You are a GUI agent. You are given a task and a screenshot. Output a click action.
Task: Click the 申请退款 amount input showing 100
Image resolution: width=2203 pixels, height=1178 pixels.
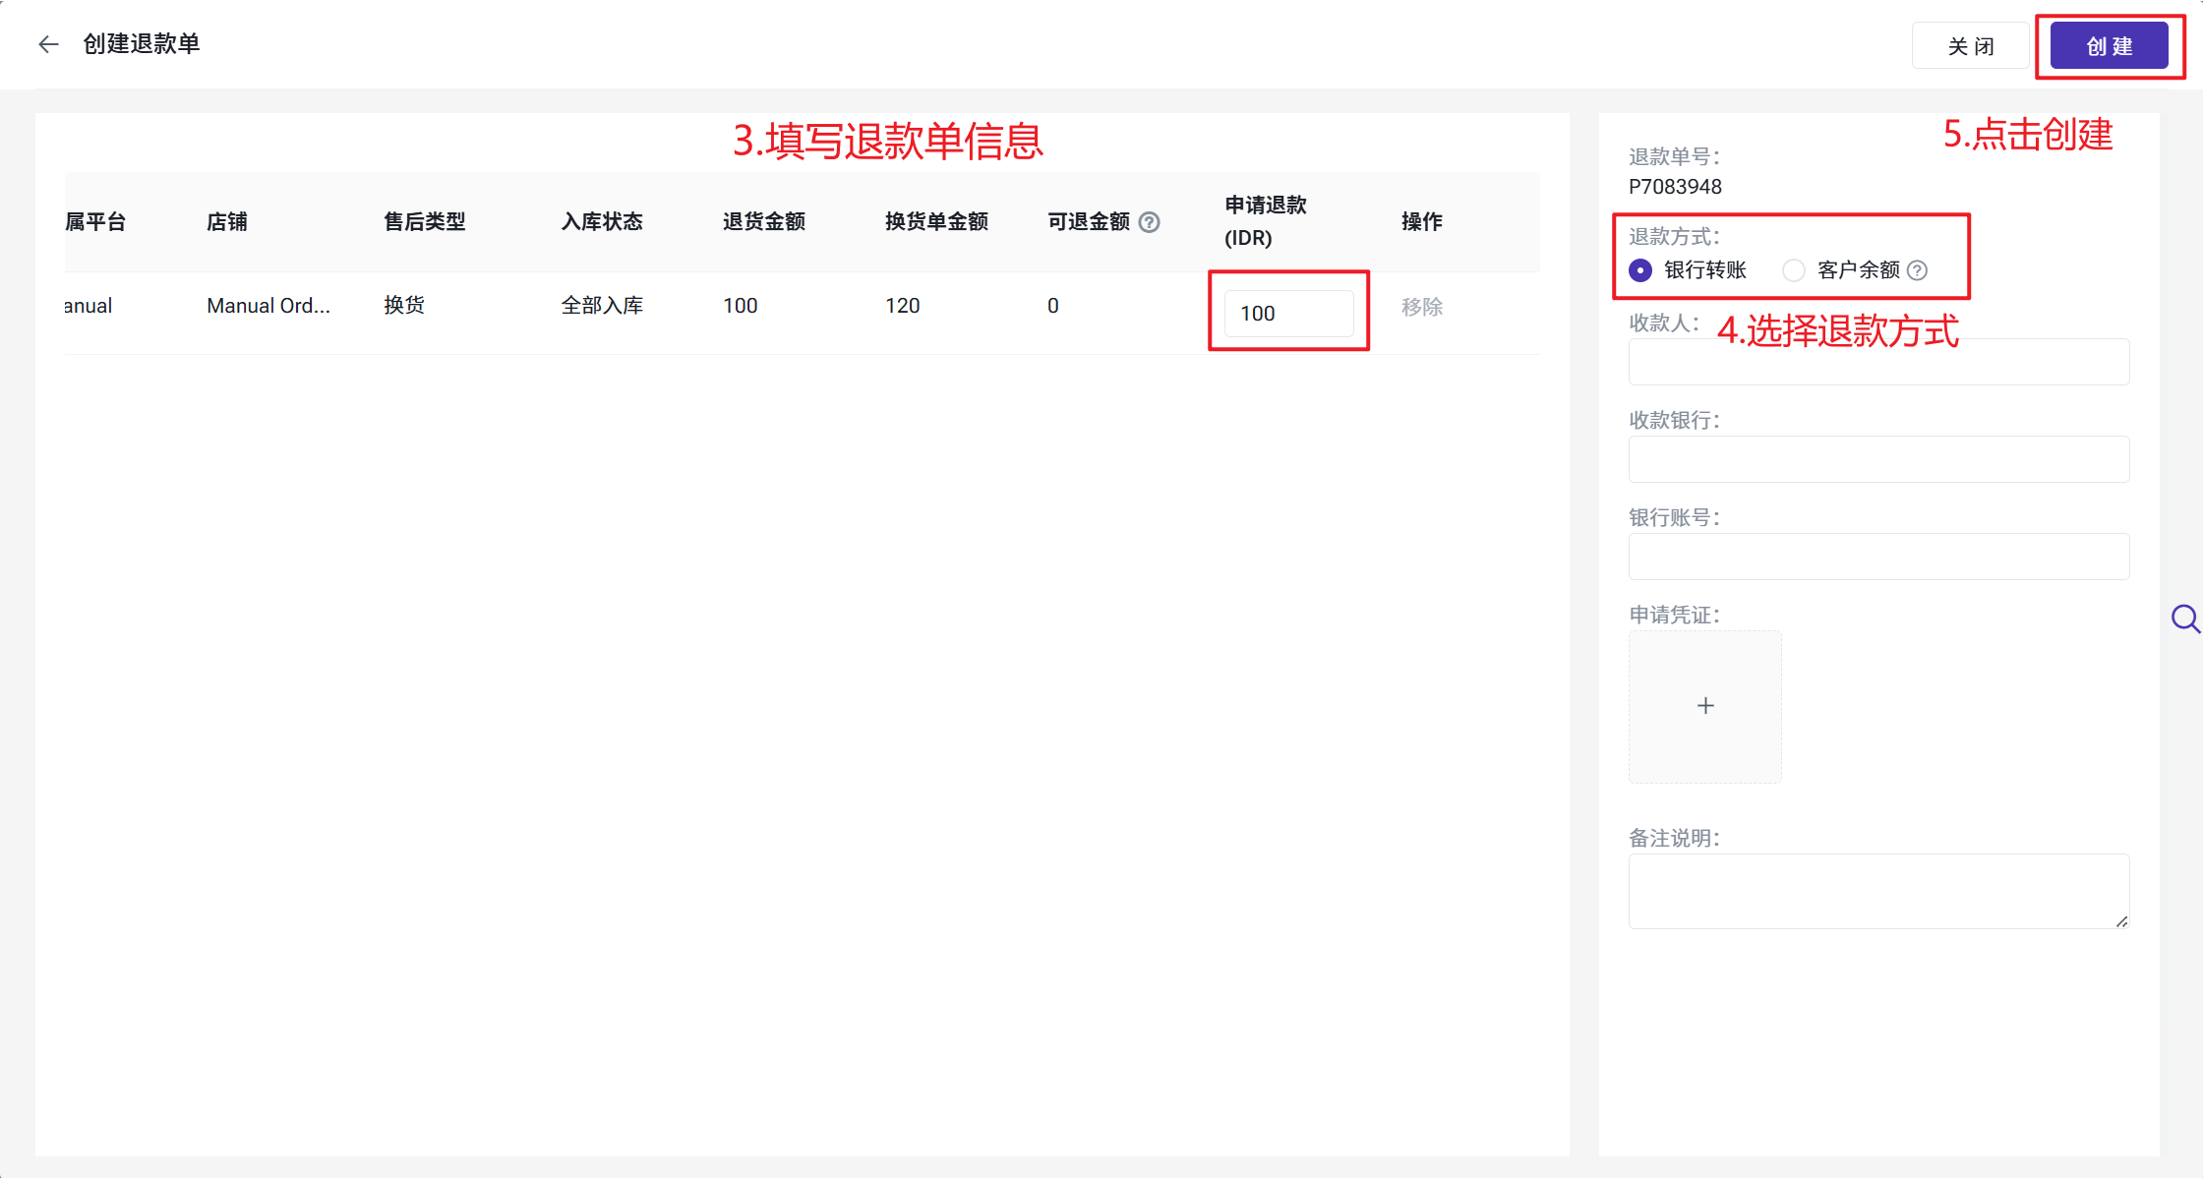tap(1288, 314)
